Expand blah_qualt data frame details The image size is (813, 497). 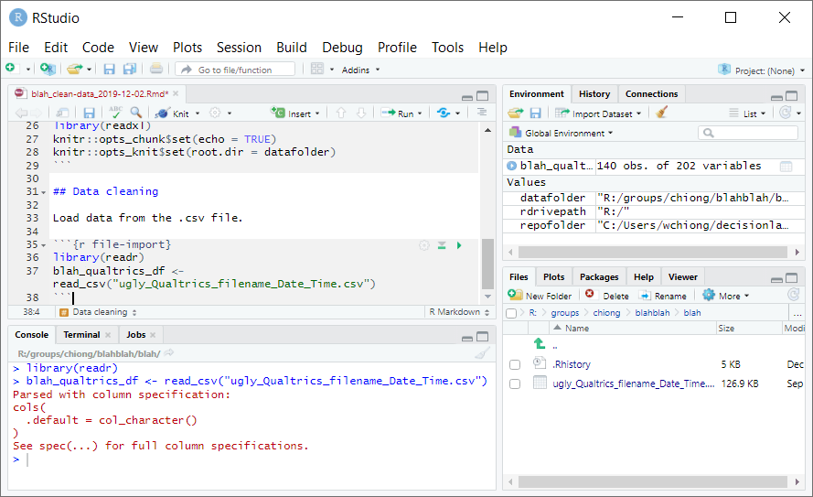[x=512, y=166]
